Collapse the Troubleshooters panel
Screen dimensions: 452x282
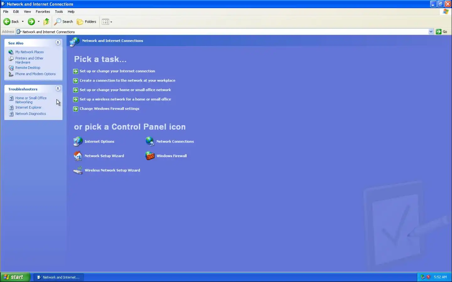point(58,89)
